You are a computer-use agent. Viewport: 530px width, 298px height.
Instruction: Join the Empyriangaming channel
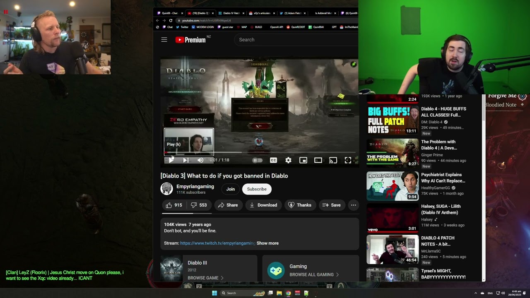pyautogui.click(x=230, y=189)
